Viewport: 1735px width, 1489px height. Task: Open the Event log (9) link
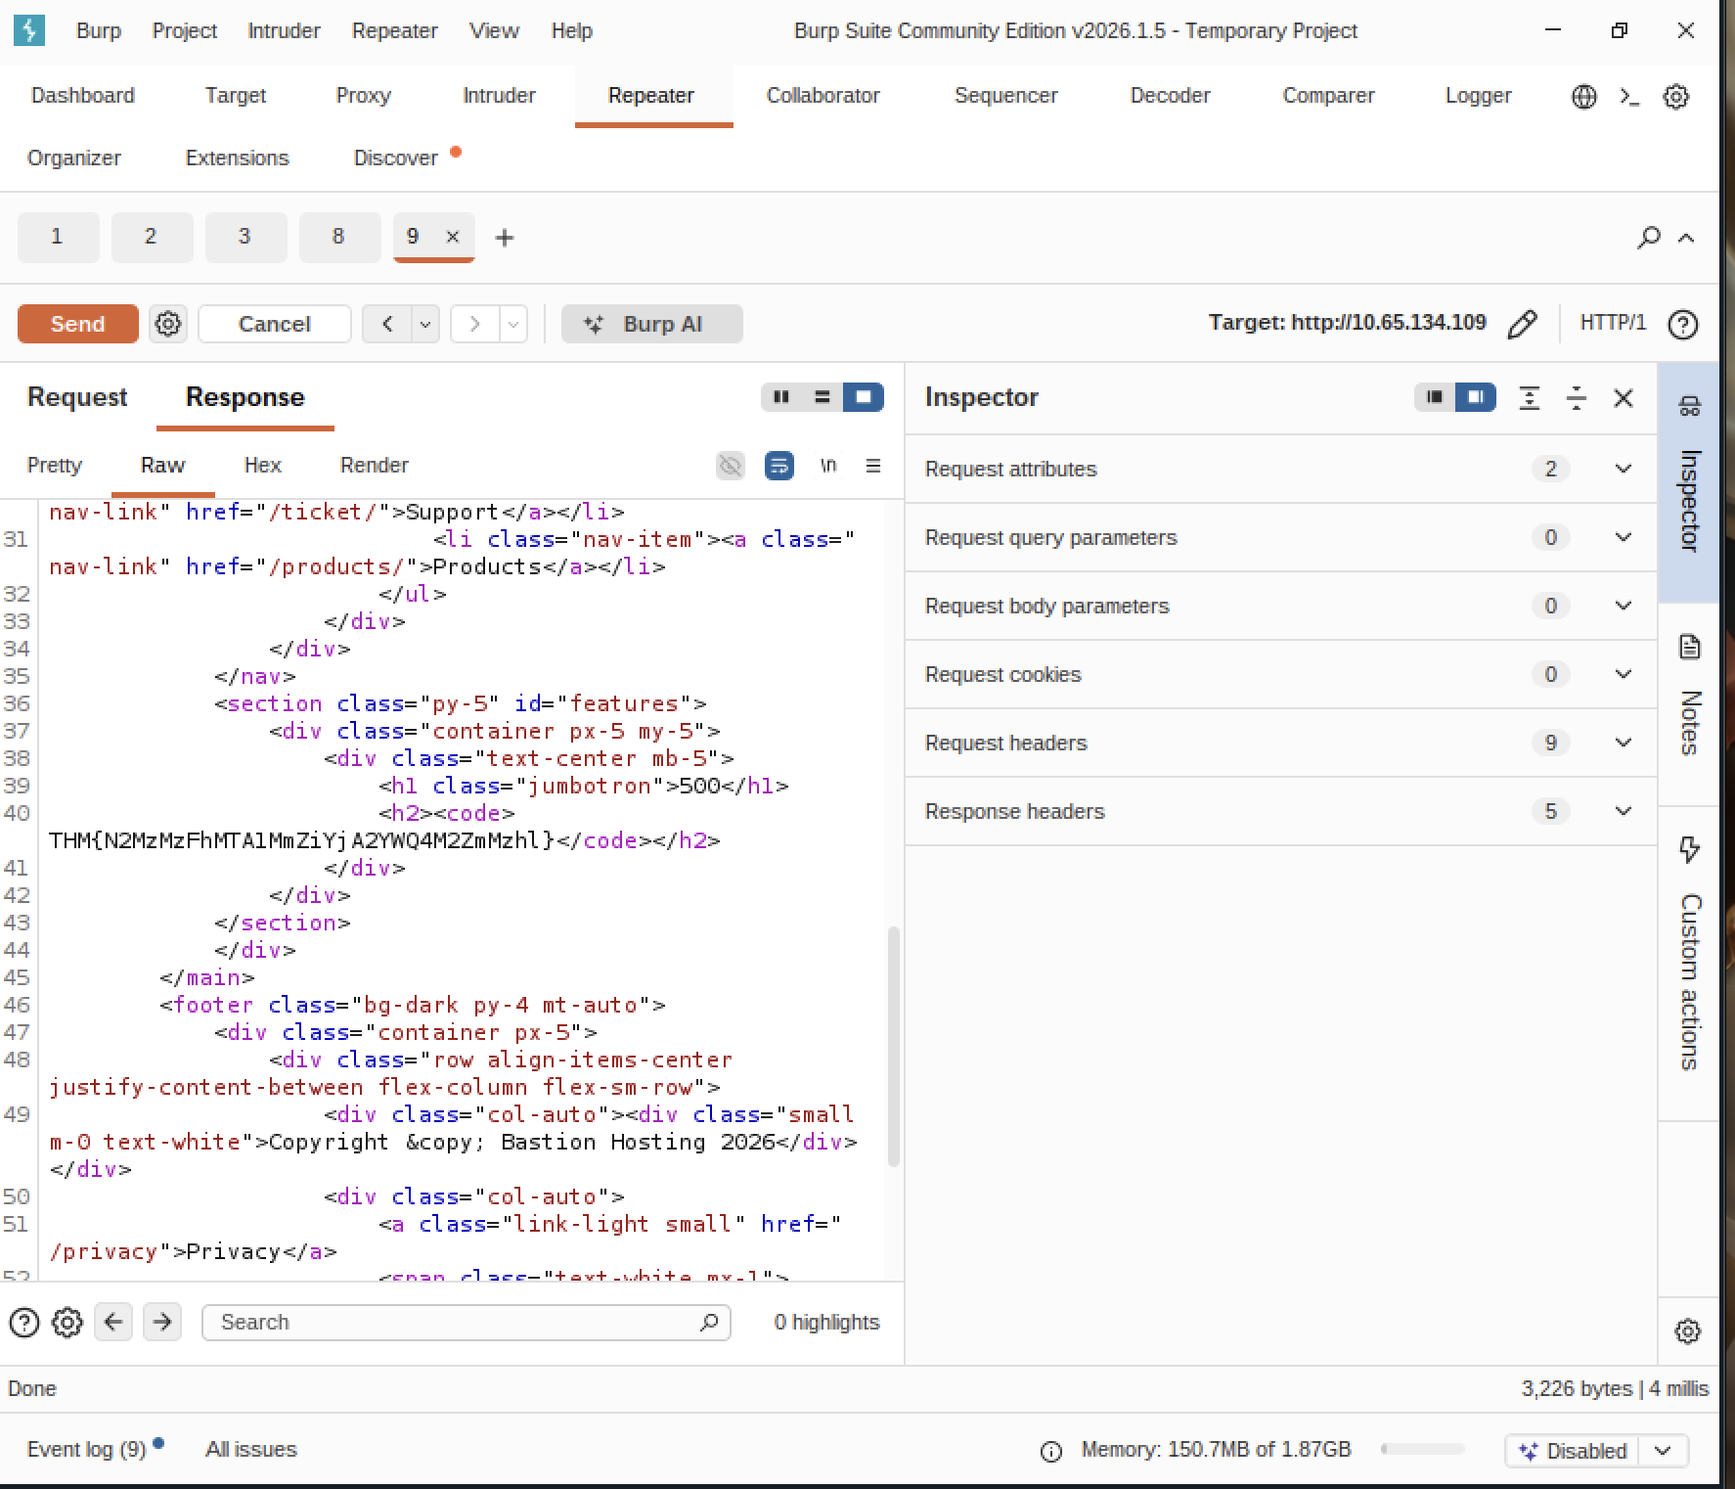86,1449
